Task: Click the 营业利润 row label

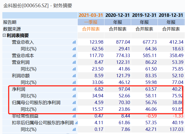Action: coord(21,62)
